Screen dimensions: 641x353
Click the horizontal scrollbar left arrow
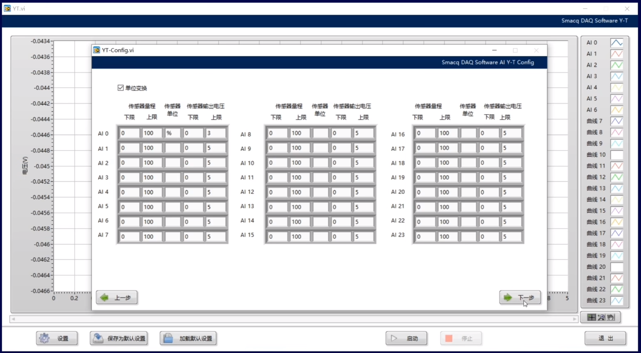(13, 319)
